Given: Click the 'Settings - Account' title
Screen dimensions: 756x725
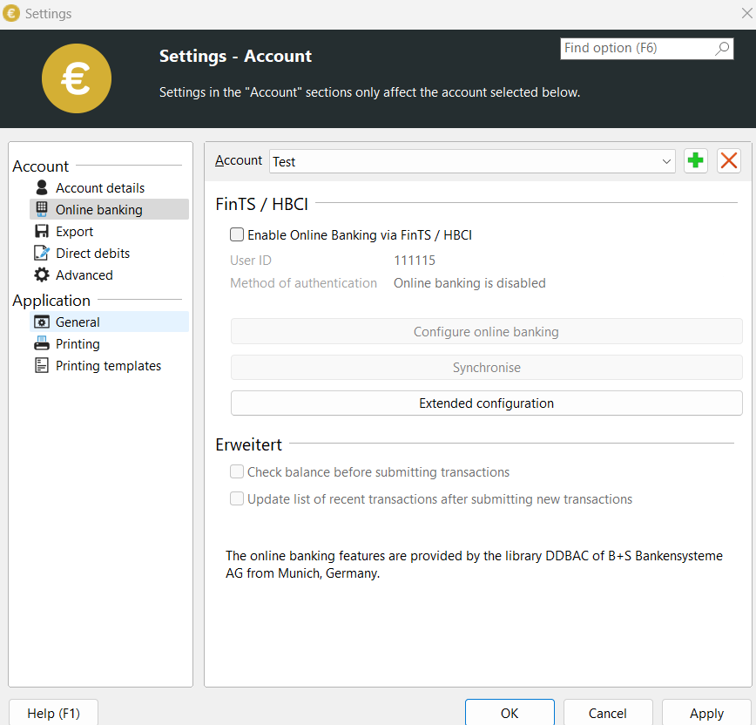Looking at the screenshot, I should (235, 56).
